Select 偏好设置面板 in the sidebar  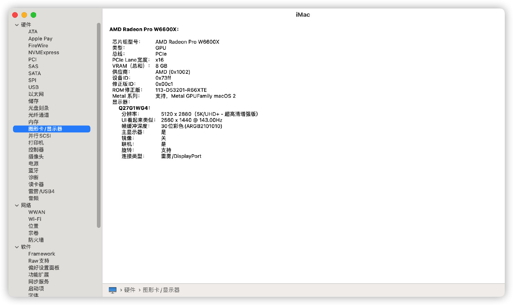(44, 268)
